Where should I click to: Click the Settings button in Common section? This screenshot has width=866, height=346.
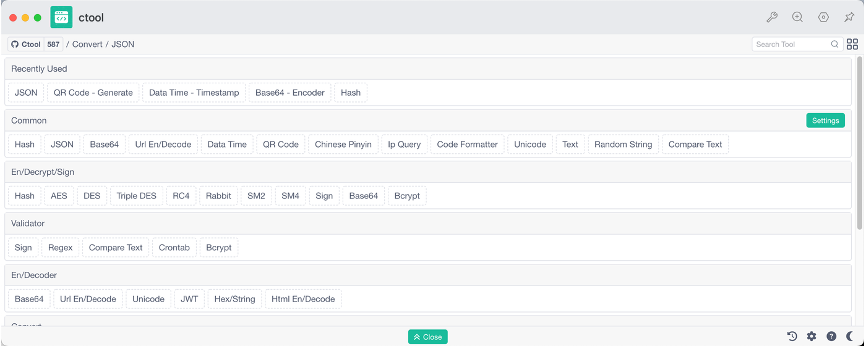coord(825,120)
